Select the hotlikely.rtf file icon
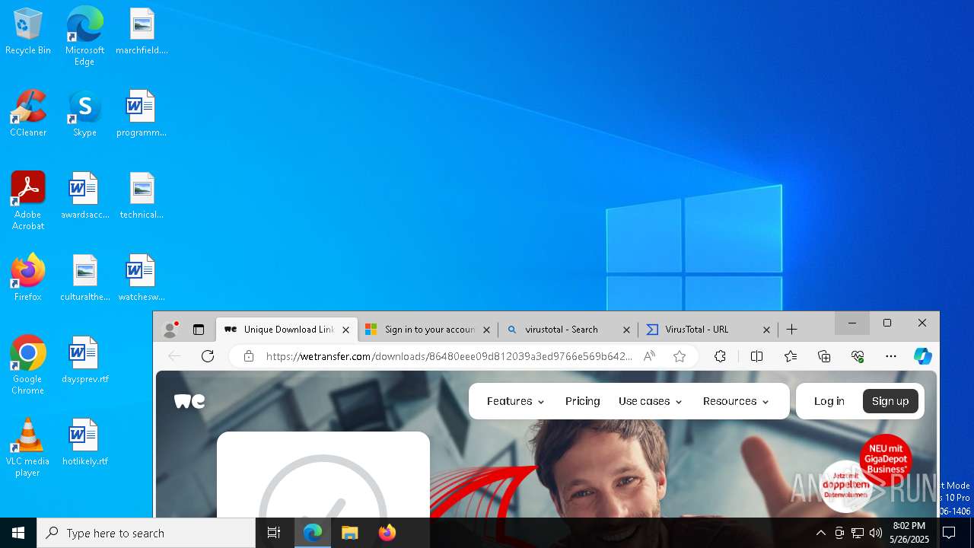 coord(84,443)
